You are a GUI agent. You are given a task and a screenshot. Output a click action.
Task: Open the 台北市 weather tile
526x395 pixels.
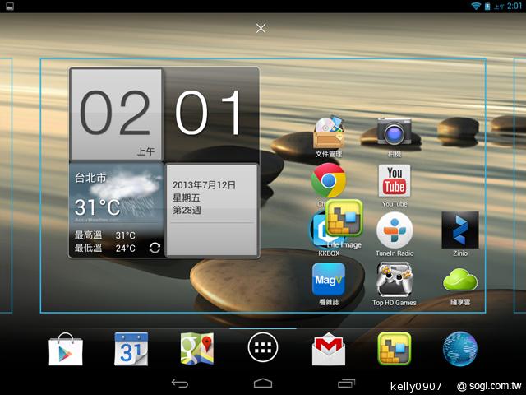pyautogui.click(x=117, y=211)
